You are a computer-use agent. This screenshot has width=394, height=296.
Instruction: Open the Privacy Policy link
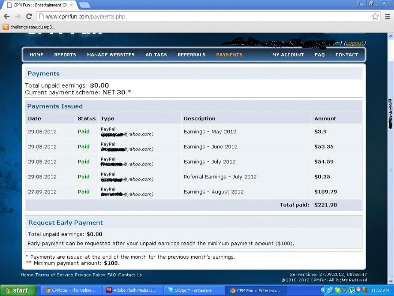point(90,275)
